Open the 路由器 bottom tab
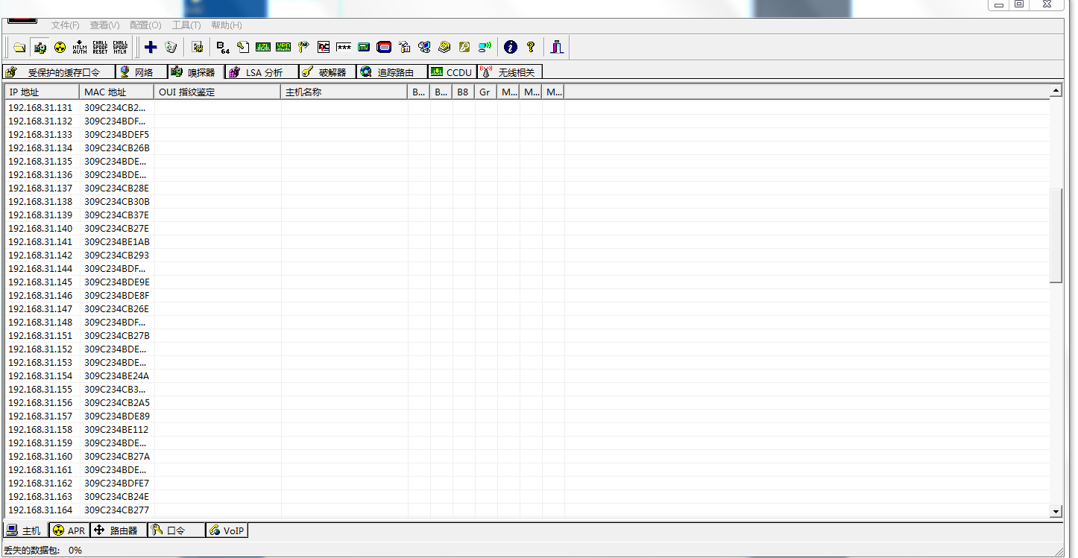The height and width of the screenshot is (558, 1078). click(x=119, y=530)
